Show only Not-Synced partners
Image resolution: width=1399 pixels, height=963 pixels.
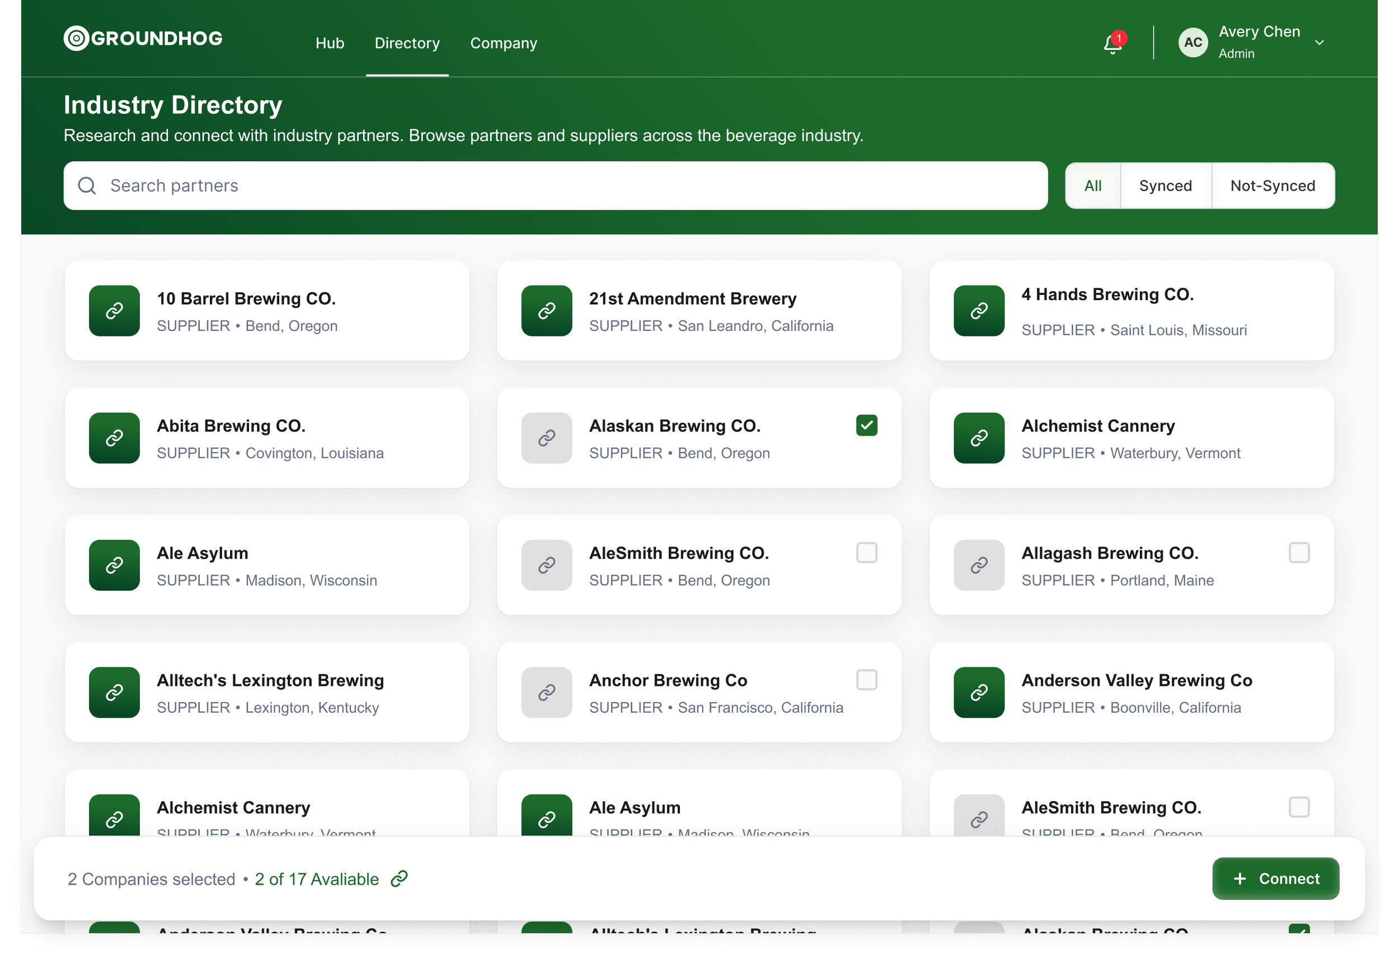pyautogui.click(x=1273, y=186)
